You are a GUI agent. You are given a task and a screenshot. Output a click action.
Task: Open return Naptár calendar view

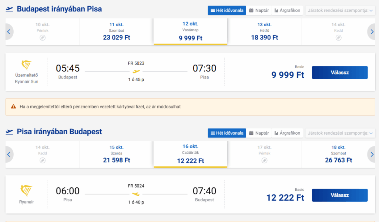[x=259, y=133]
